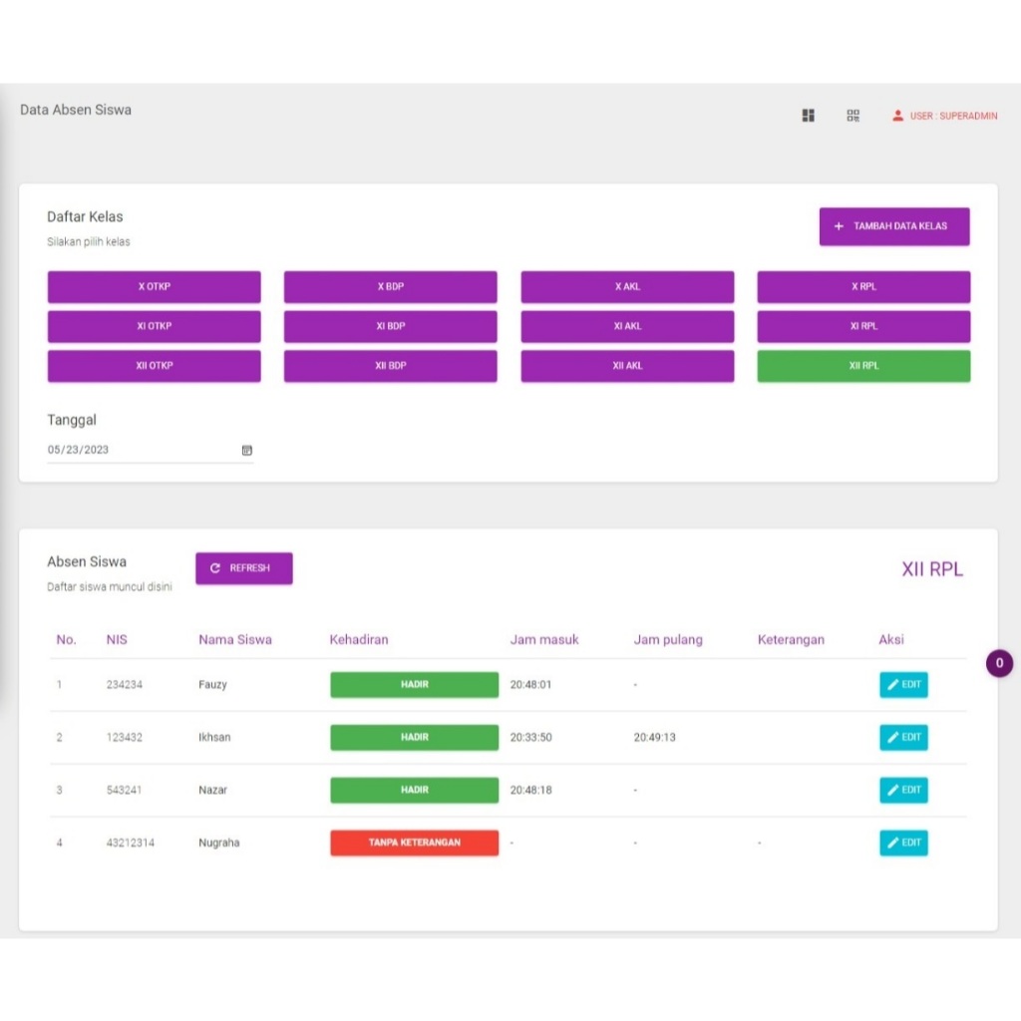Open the dashboard grid icon
Viewport: 1021px width, 1021px height.
[809, 116]
